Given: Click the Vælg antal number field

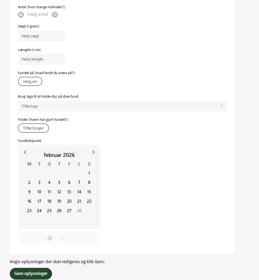Looking at the screenshot, I should [x=38, y=15].
